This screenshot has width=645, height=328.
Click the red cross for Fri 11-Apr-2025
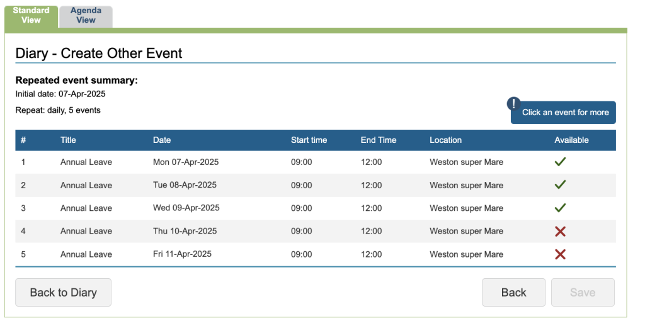tap(560, 254)
